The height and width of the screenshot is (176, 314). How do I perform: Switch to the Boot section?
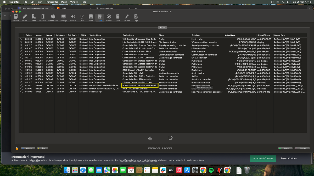34,18
